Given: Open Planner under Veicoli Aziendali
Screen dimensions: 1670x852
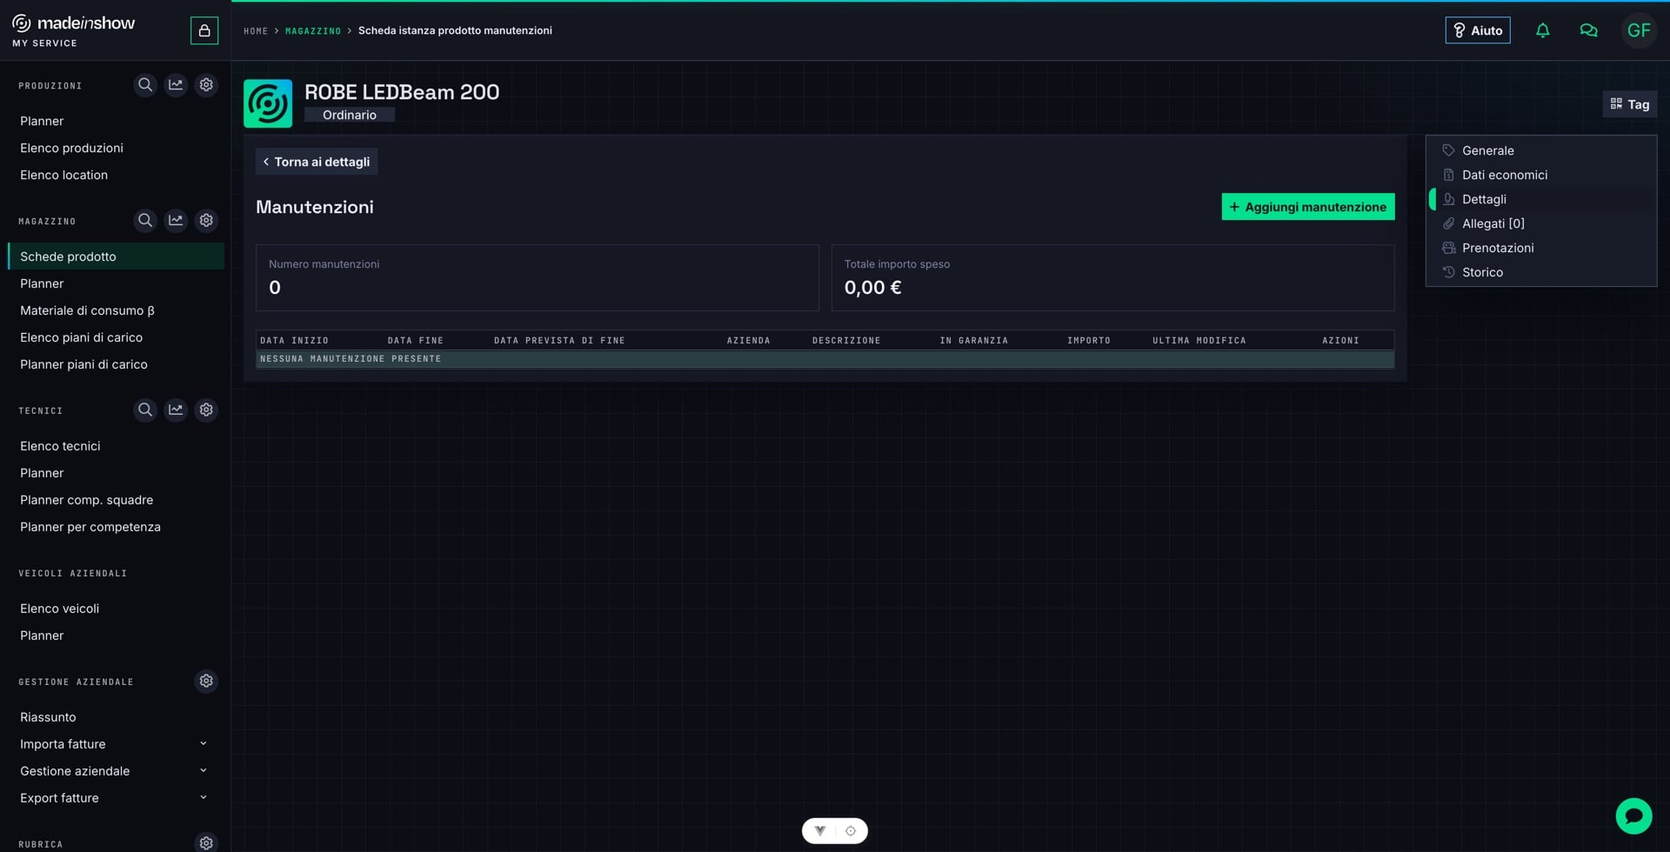Looking at the screenshot, I should coord(42,636).
